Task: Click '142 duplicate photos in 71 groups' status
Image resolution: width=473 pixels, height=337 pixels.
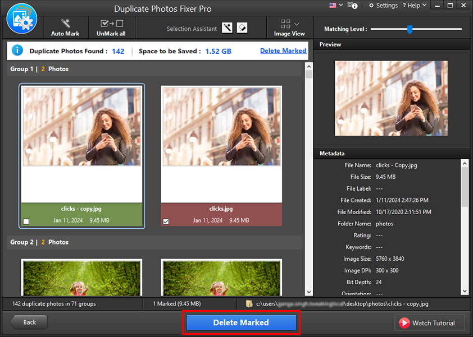Action: 54,304
